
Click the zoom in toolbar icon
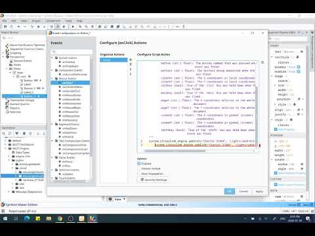(x=80, y=27)
